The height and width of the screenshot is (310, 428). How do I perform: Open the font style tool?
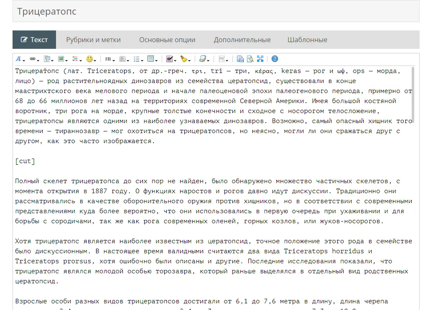[19, 59]
